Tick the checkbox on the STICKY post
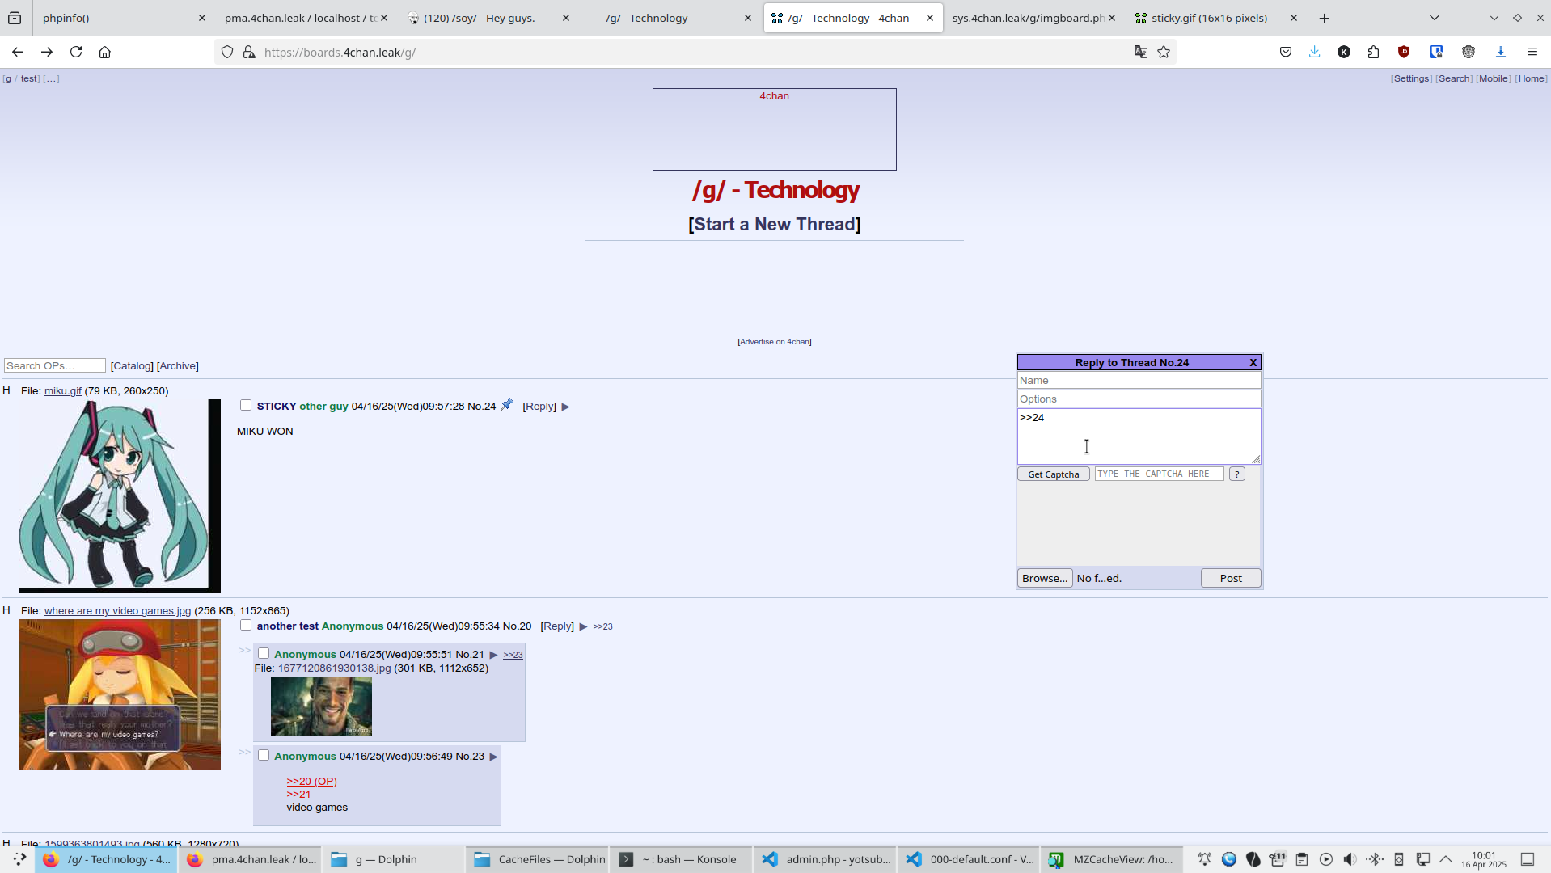The height and width of the screenshot is (873, 1551). click(246, 406)
